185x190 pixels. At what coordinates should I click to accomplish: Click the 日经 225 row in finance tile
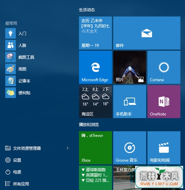(95, 180)
